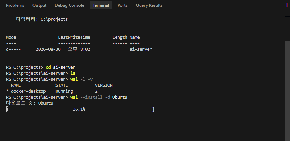Click the Running state text
The width and height of the screenshot is (290, 141).
64,91
